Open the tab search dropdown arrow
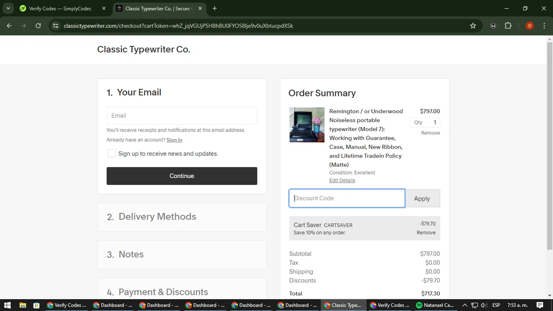This screenshot has width=553, height=311. pyautogui.click(x=8, y=8)
